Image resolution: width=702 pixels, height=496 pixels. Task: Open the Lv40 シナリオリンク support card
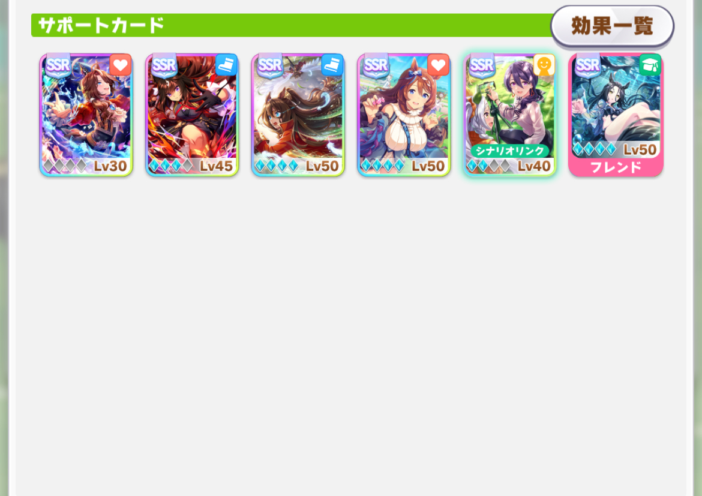pyautogui.click(x=509, y=115)
